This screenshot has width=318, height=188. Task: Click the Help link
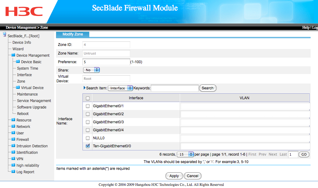[x=306, y=27]
